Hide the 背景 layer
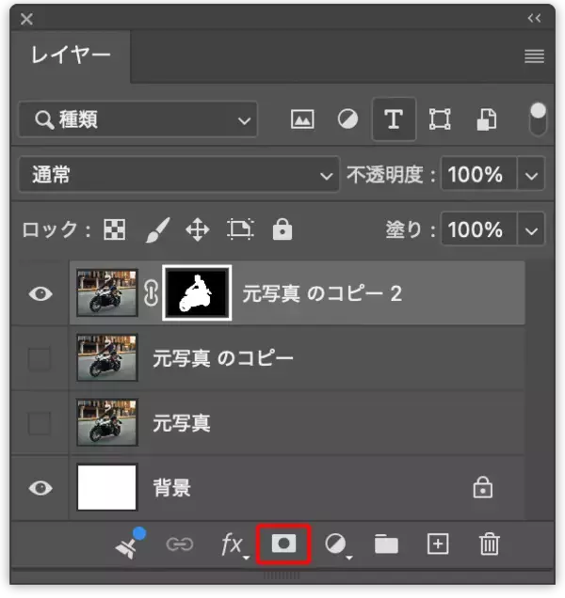Image resolution: width=565 pixels, height=598 pixels. (x=40, y=488)
